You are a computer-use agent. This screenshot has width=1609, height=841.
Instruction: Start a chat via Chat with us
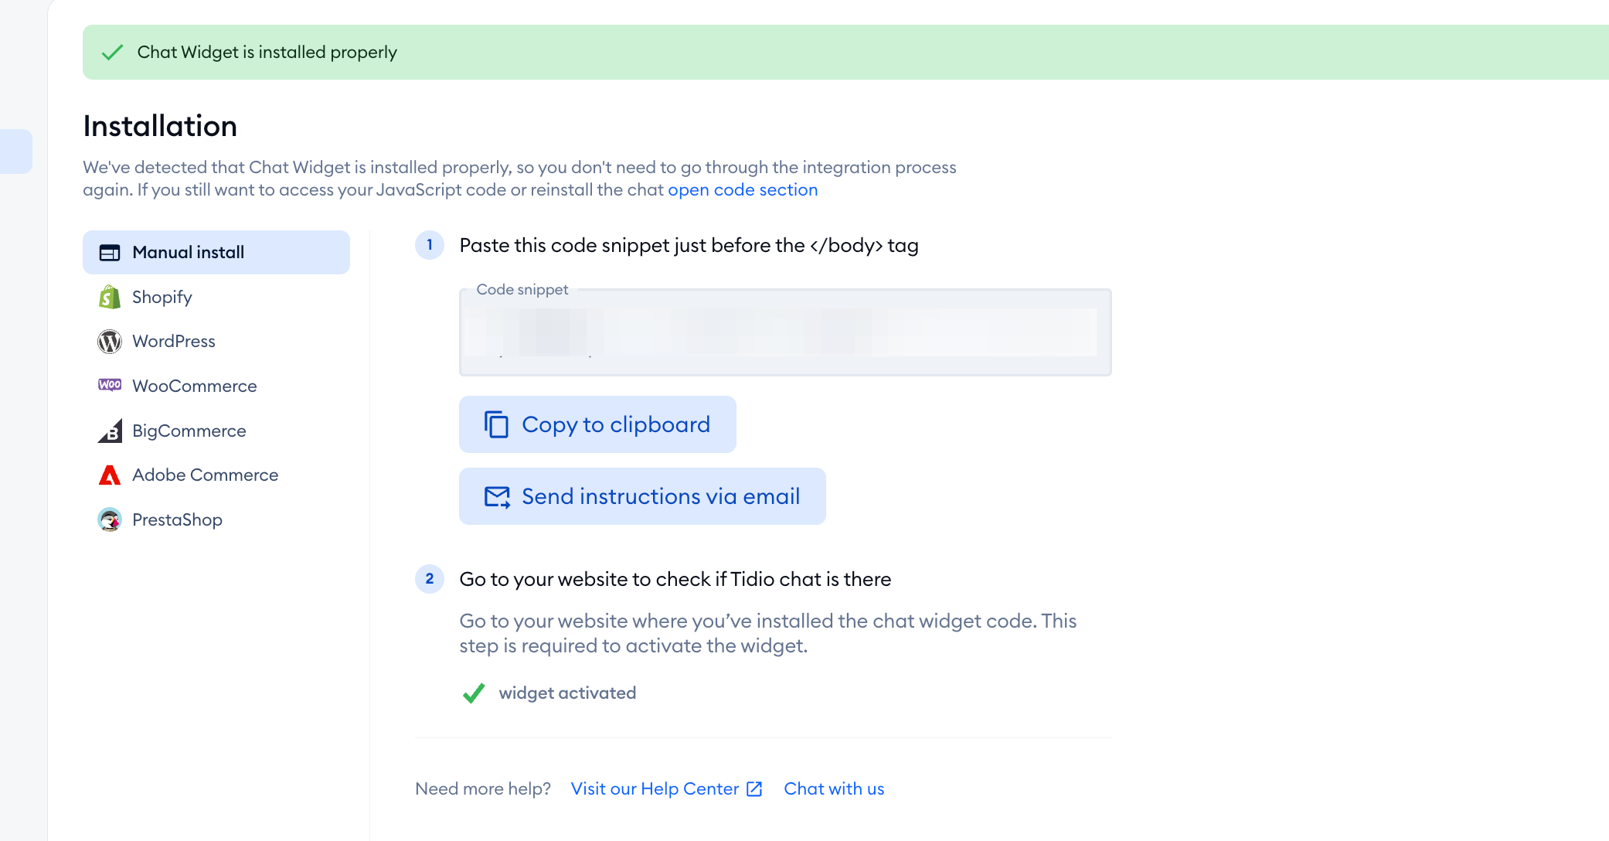click(834, 789)
